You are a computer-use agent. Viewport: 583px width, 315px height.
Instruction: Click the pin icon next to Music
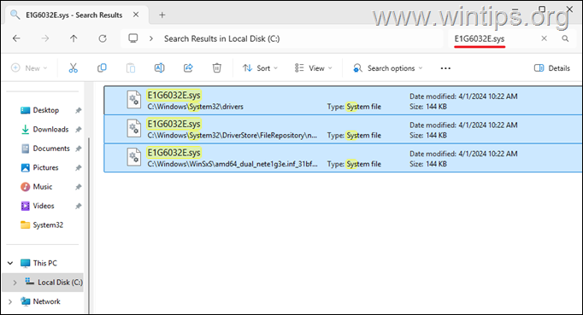[78, 187]
